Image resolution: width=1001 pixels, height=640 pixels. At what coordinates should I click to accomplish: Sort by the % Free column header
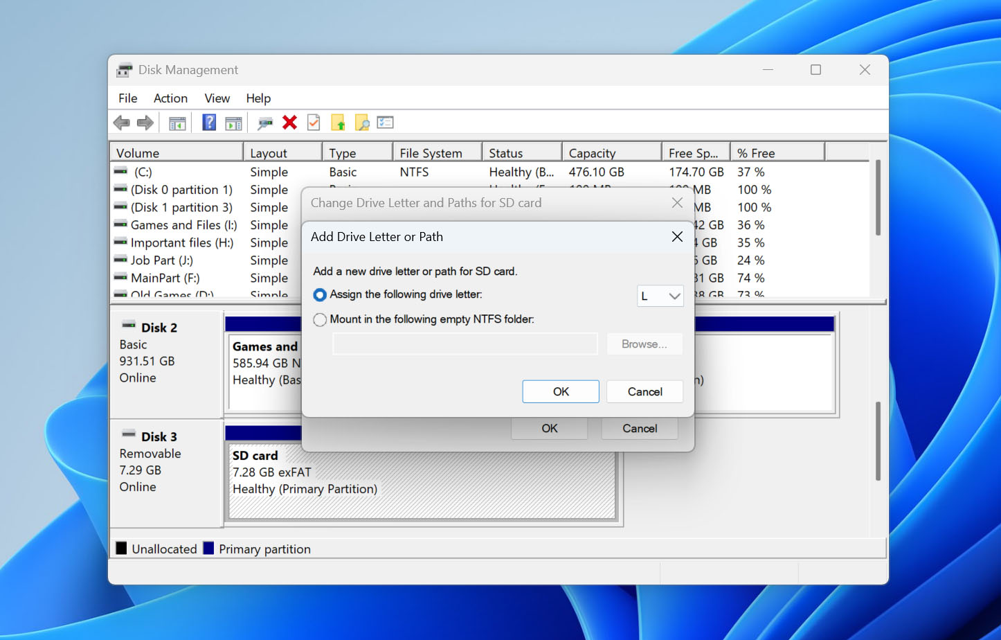point(777,153)
